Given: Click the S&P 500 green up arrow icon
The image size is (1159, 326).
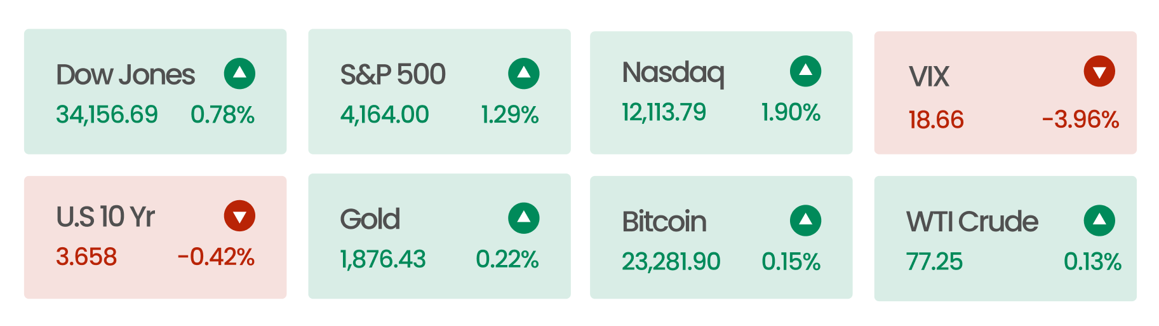Looking at the screenshot, I should [524, 74].
